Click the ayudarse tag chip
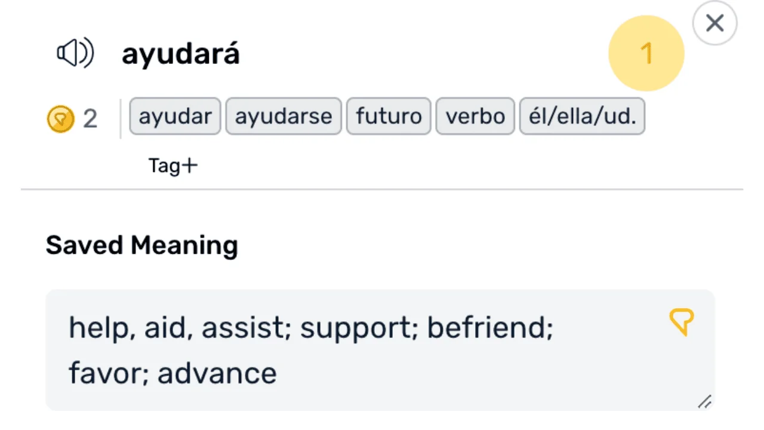This screenshot has height=430, width=764. [x=284, y=116]
